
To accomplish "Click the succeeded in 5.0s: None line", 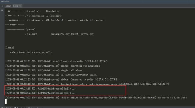I will click(96, 98).
